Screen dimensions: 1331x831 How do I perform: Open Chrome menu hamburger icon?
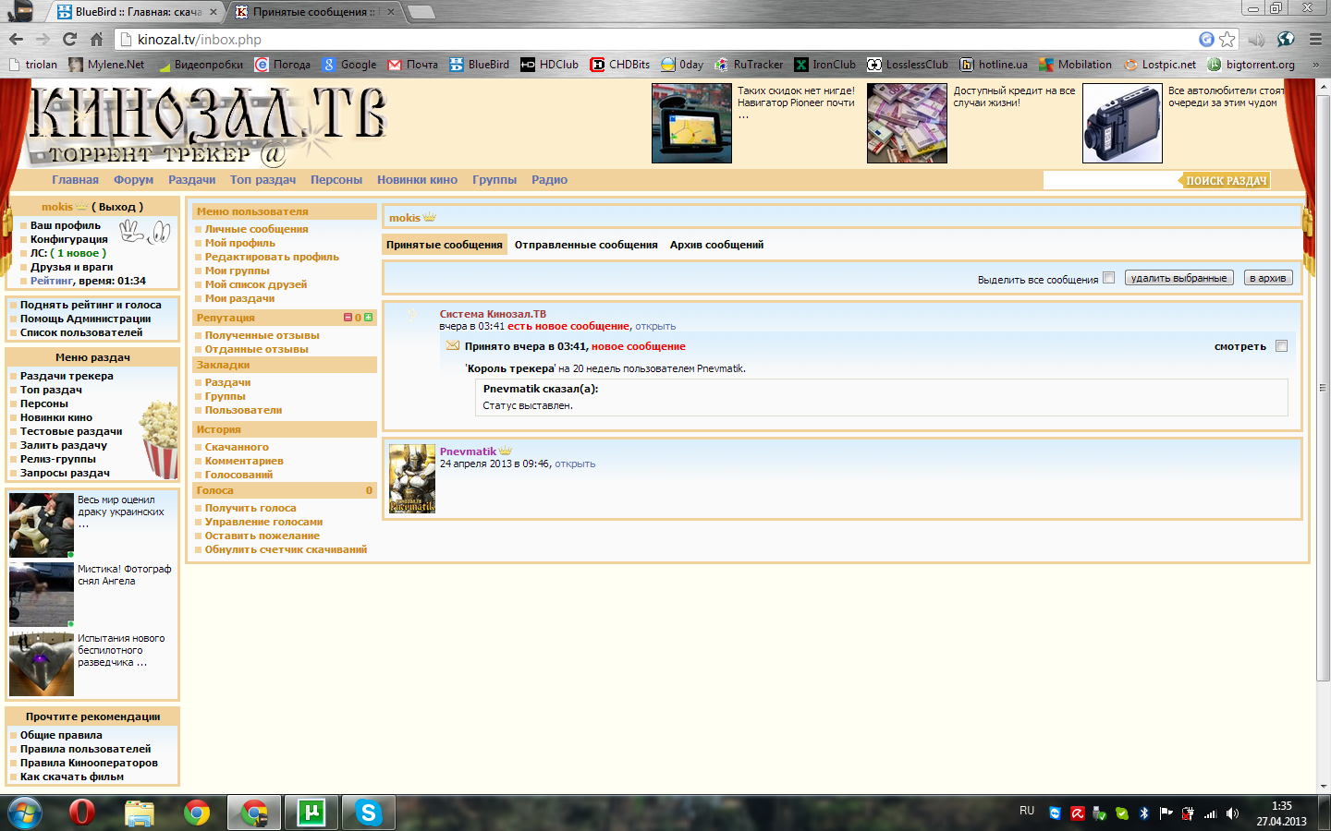(1315, 39)
